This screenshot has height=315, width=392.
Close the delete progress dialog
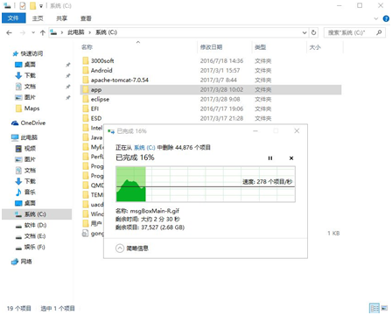point(297,131)
